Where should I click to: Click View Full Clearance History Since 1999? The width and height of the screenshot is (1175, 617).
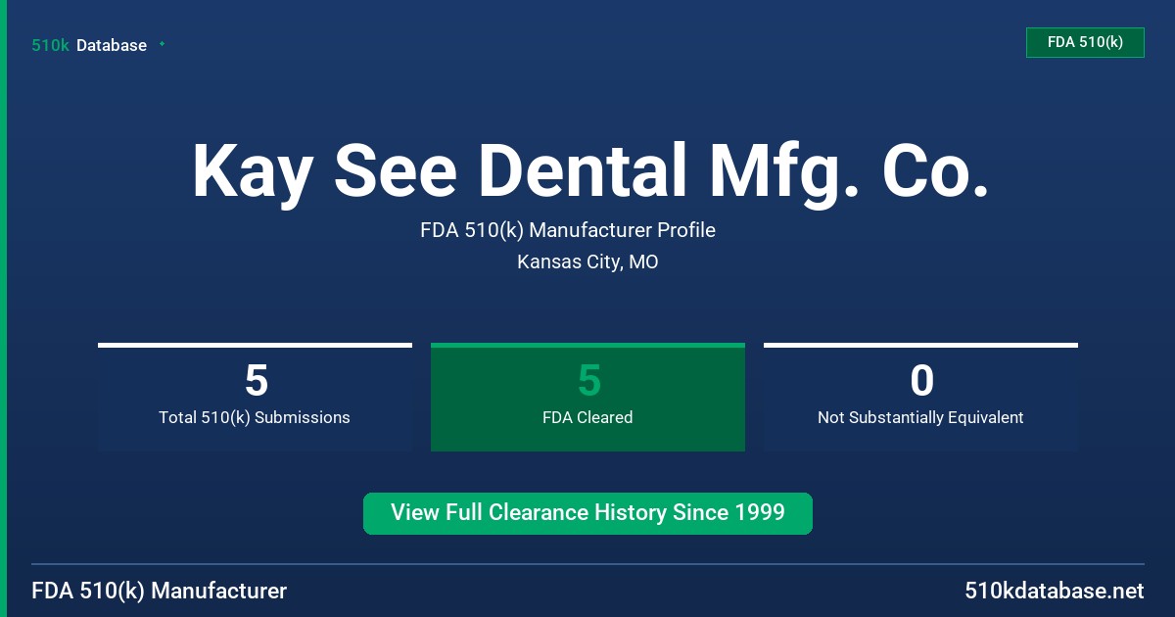click(x=587, y=513)
